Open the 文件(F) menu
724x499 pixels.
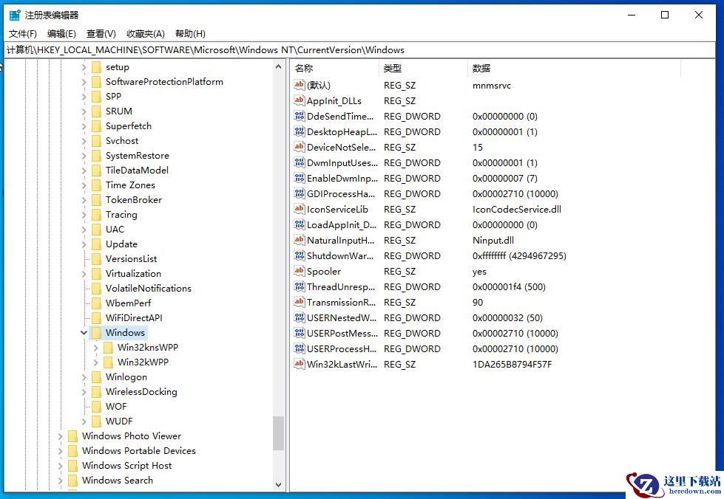23,34
